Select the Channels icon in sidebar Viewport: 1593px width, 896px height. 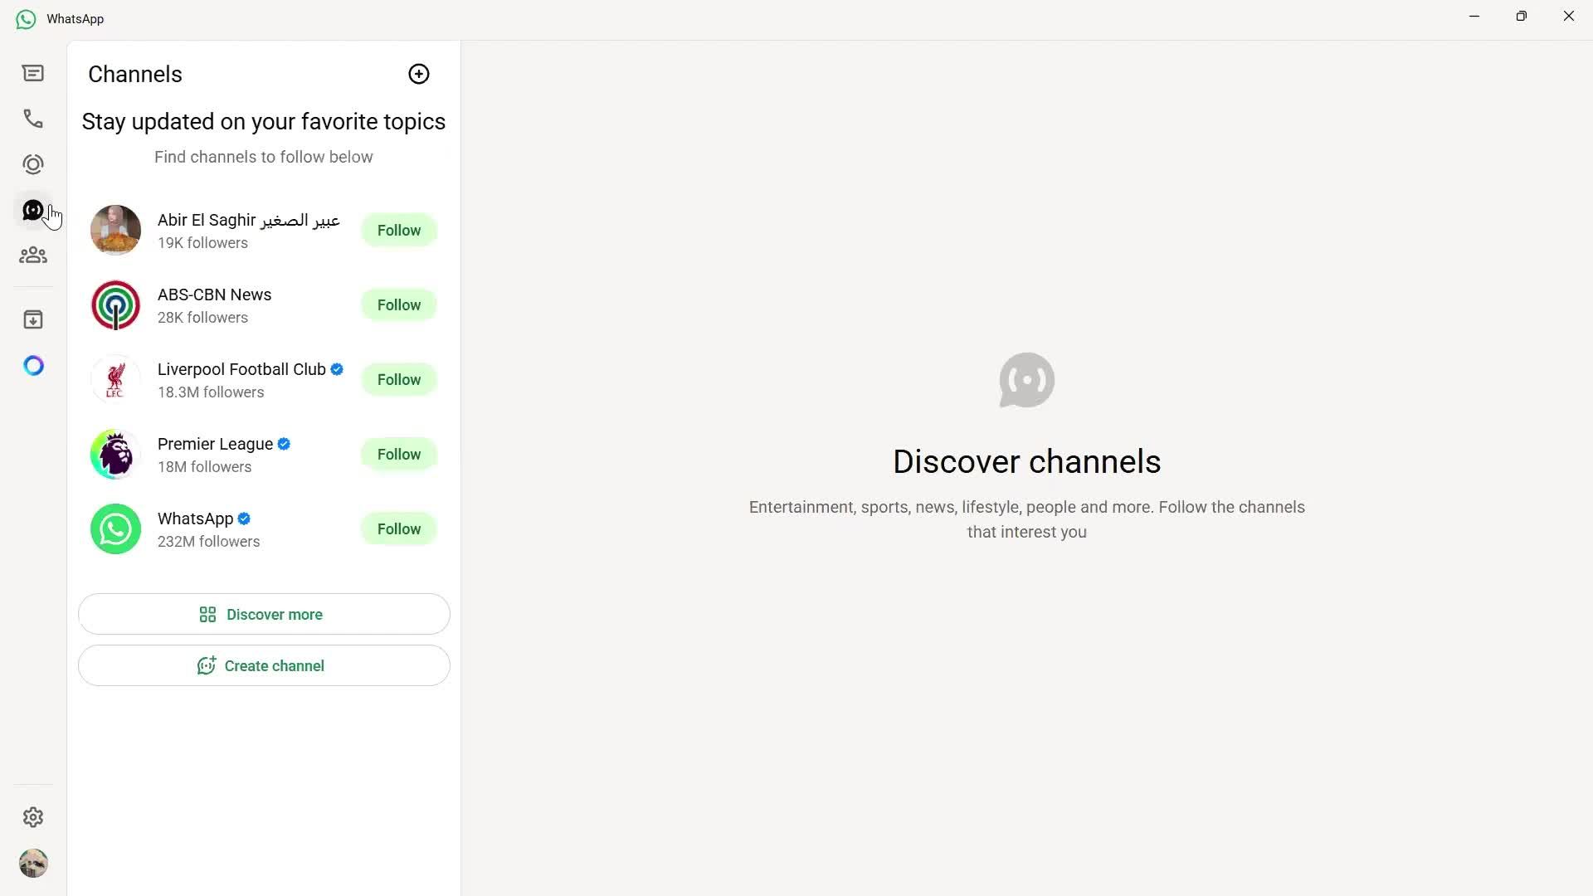pyautogui.click(x=32, y=210)
